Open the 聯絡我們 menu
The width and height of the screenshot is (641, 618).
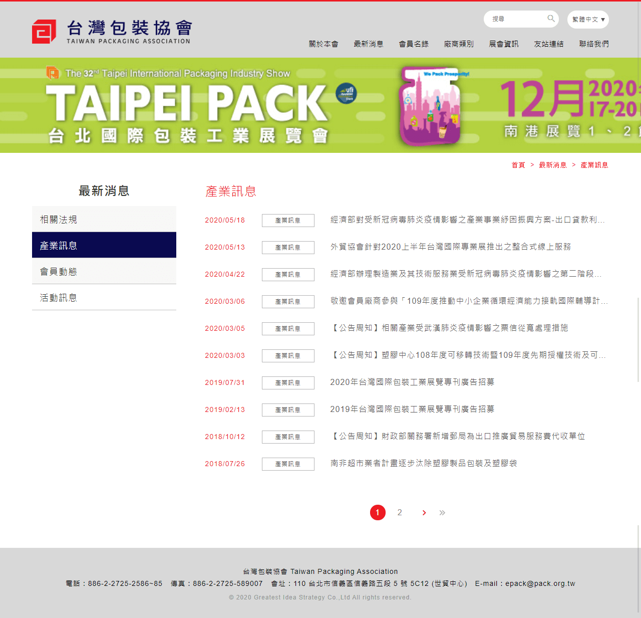pos(594,44)
